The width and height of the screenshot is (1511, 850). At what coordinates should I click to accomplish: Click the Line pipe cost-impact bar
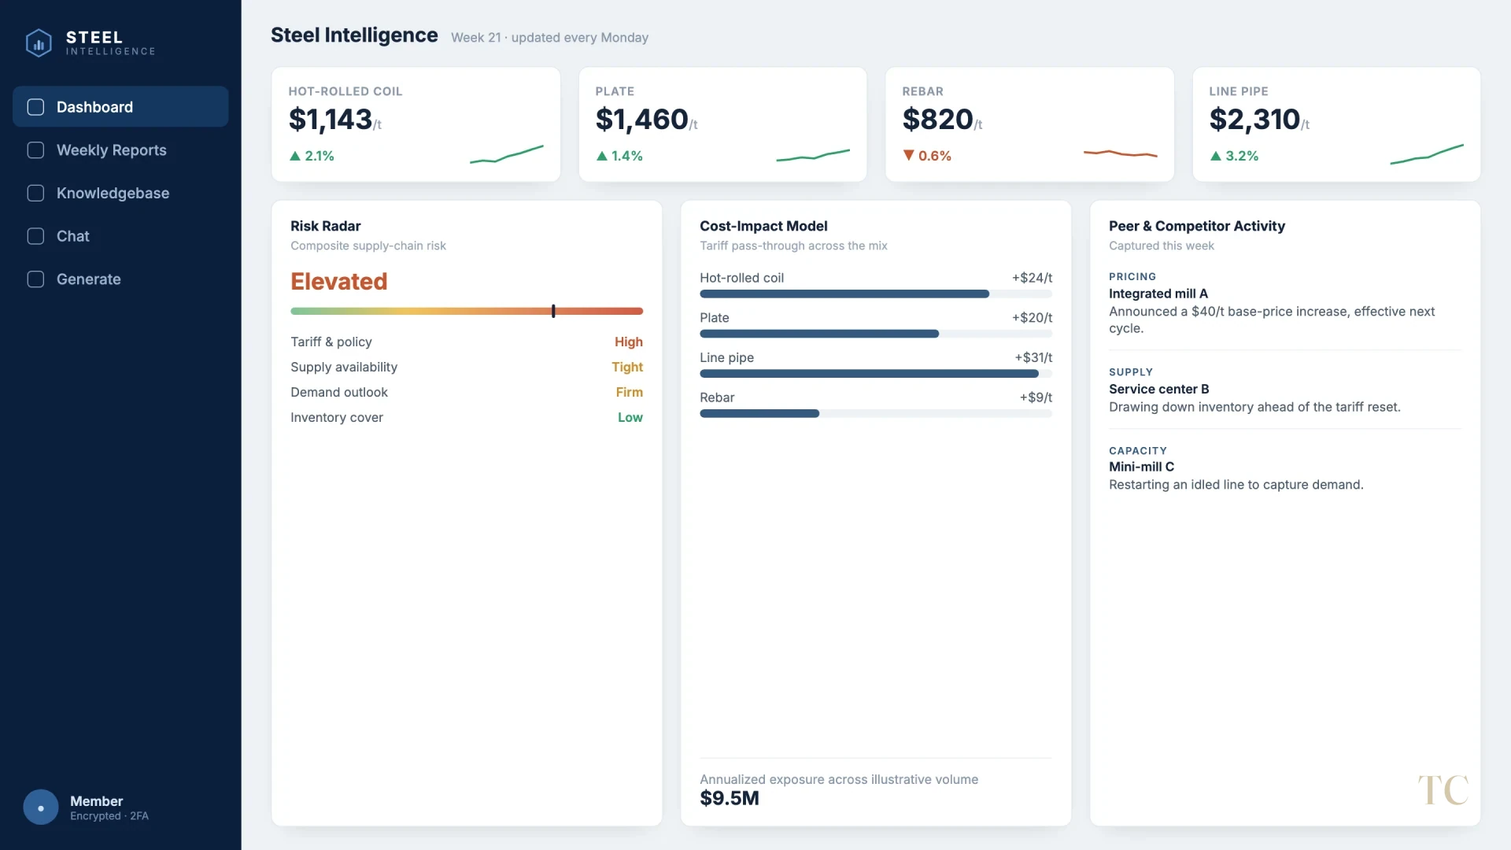click(x=876, y=374)
